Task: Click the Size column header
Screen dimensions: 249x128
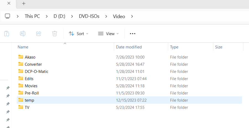Action: tap(219, 47)
